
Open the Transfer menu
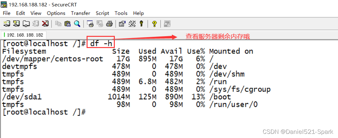pyautogui.click(x=80, y=13)
